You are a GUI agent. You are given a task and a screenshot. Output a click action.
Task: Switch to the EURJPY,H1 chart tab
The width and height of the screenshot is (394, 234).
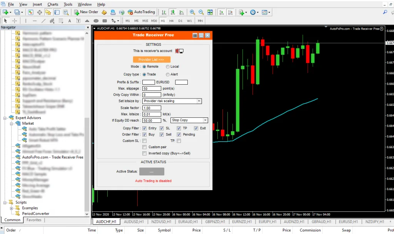pyautogui.click(x=267, y=222)
